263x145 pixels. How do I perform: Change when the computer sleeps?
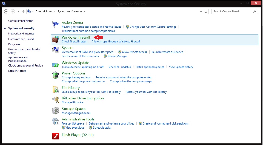click(x=131, y=81)
